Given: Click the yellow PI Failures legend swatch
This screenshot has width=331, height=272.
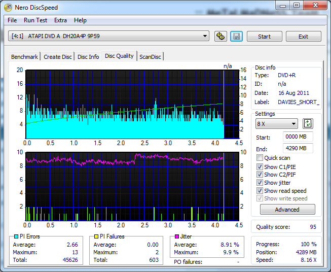Looking at the screenshot, I should pyautogui.click(x=96, y=236).
